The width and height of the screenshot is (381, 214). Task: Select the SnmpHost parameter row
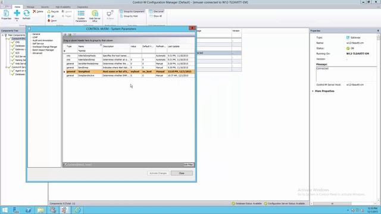click(x=129, y=71)
